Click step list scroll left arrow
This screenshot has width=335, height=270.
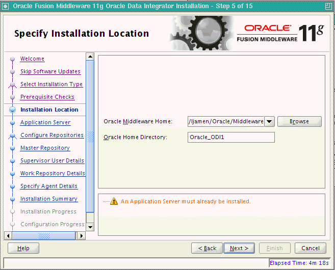coord(8,236)
